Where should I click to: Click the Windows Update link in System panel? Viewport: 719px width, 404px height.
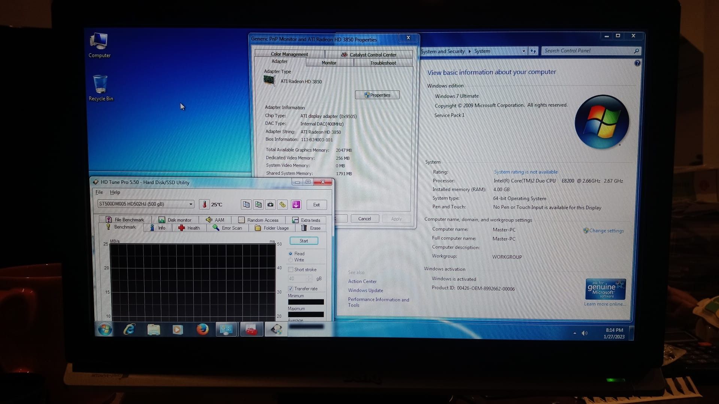[x=365, y=290]
